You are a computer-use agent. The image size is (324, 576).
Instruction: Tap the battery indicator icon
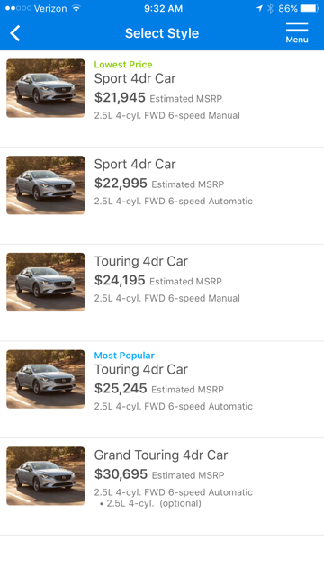(x=310, y=8)
